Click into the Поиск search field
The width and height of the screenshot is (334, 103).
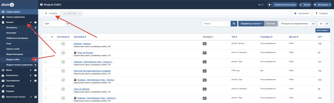(216, 24)
